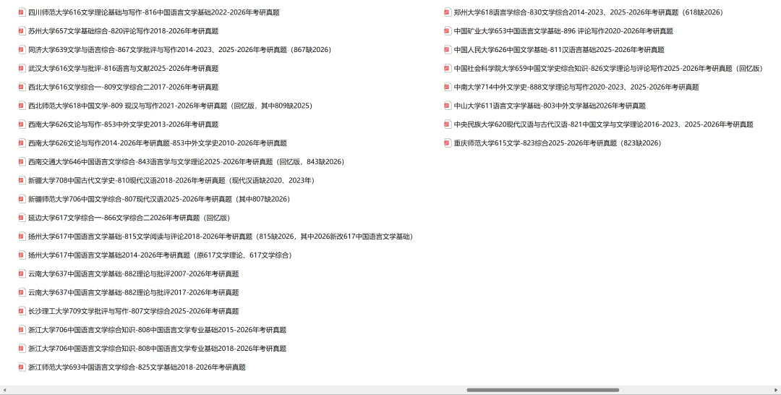Click PDF icon of 中国社会科学院大学659 file
The image size is (781, 395).
pyautogui.click(x=448, y=68)
